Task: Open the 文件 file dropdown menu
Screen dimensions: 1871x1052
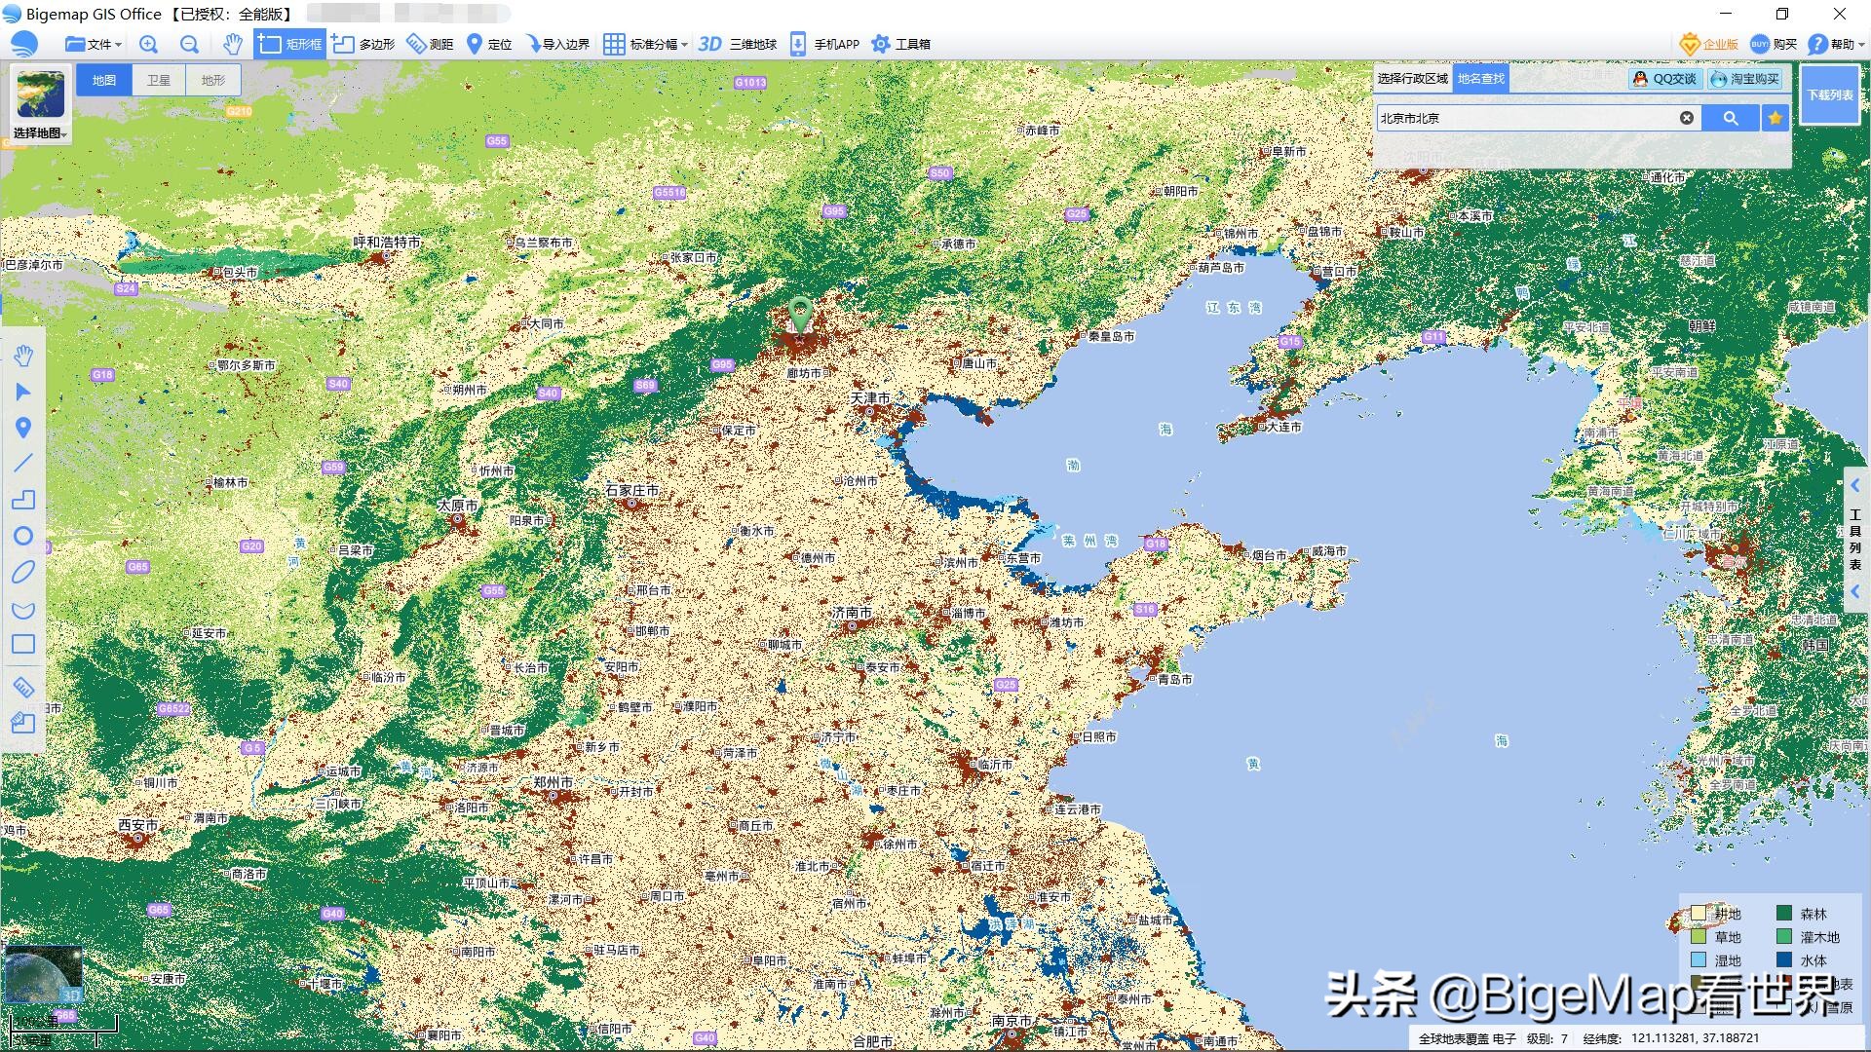Action: point(93,43)
